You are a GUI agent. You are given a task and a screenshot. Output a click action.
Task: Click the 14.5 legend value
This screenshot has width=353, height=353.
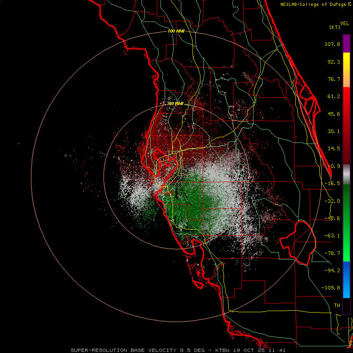pyautogui.click(x=334, y=149)
